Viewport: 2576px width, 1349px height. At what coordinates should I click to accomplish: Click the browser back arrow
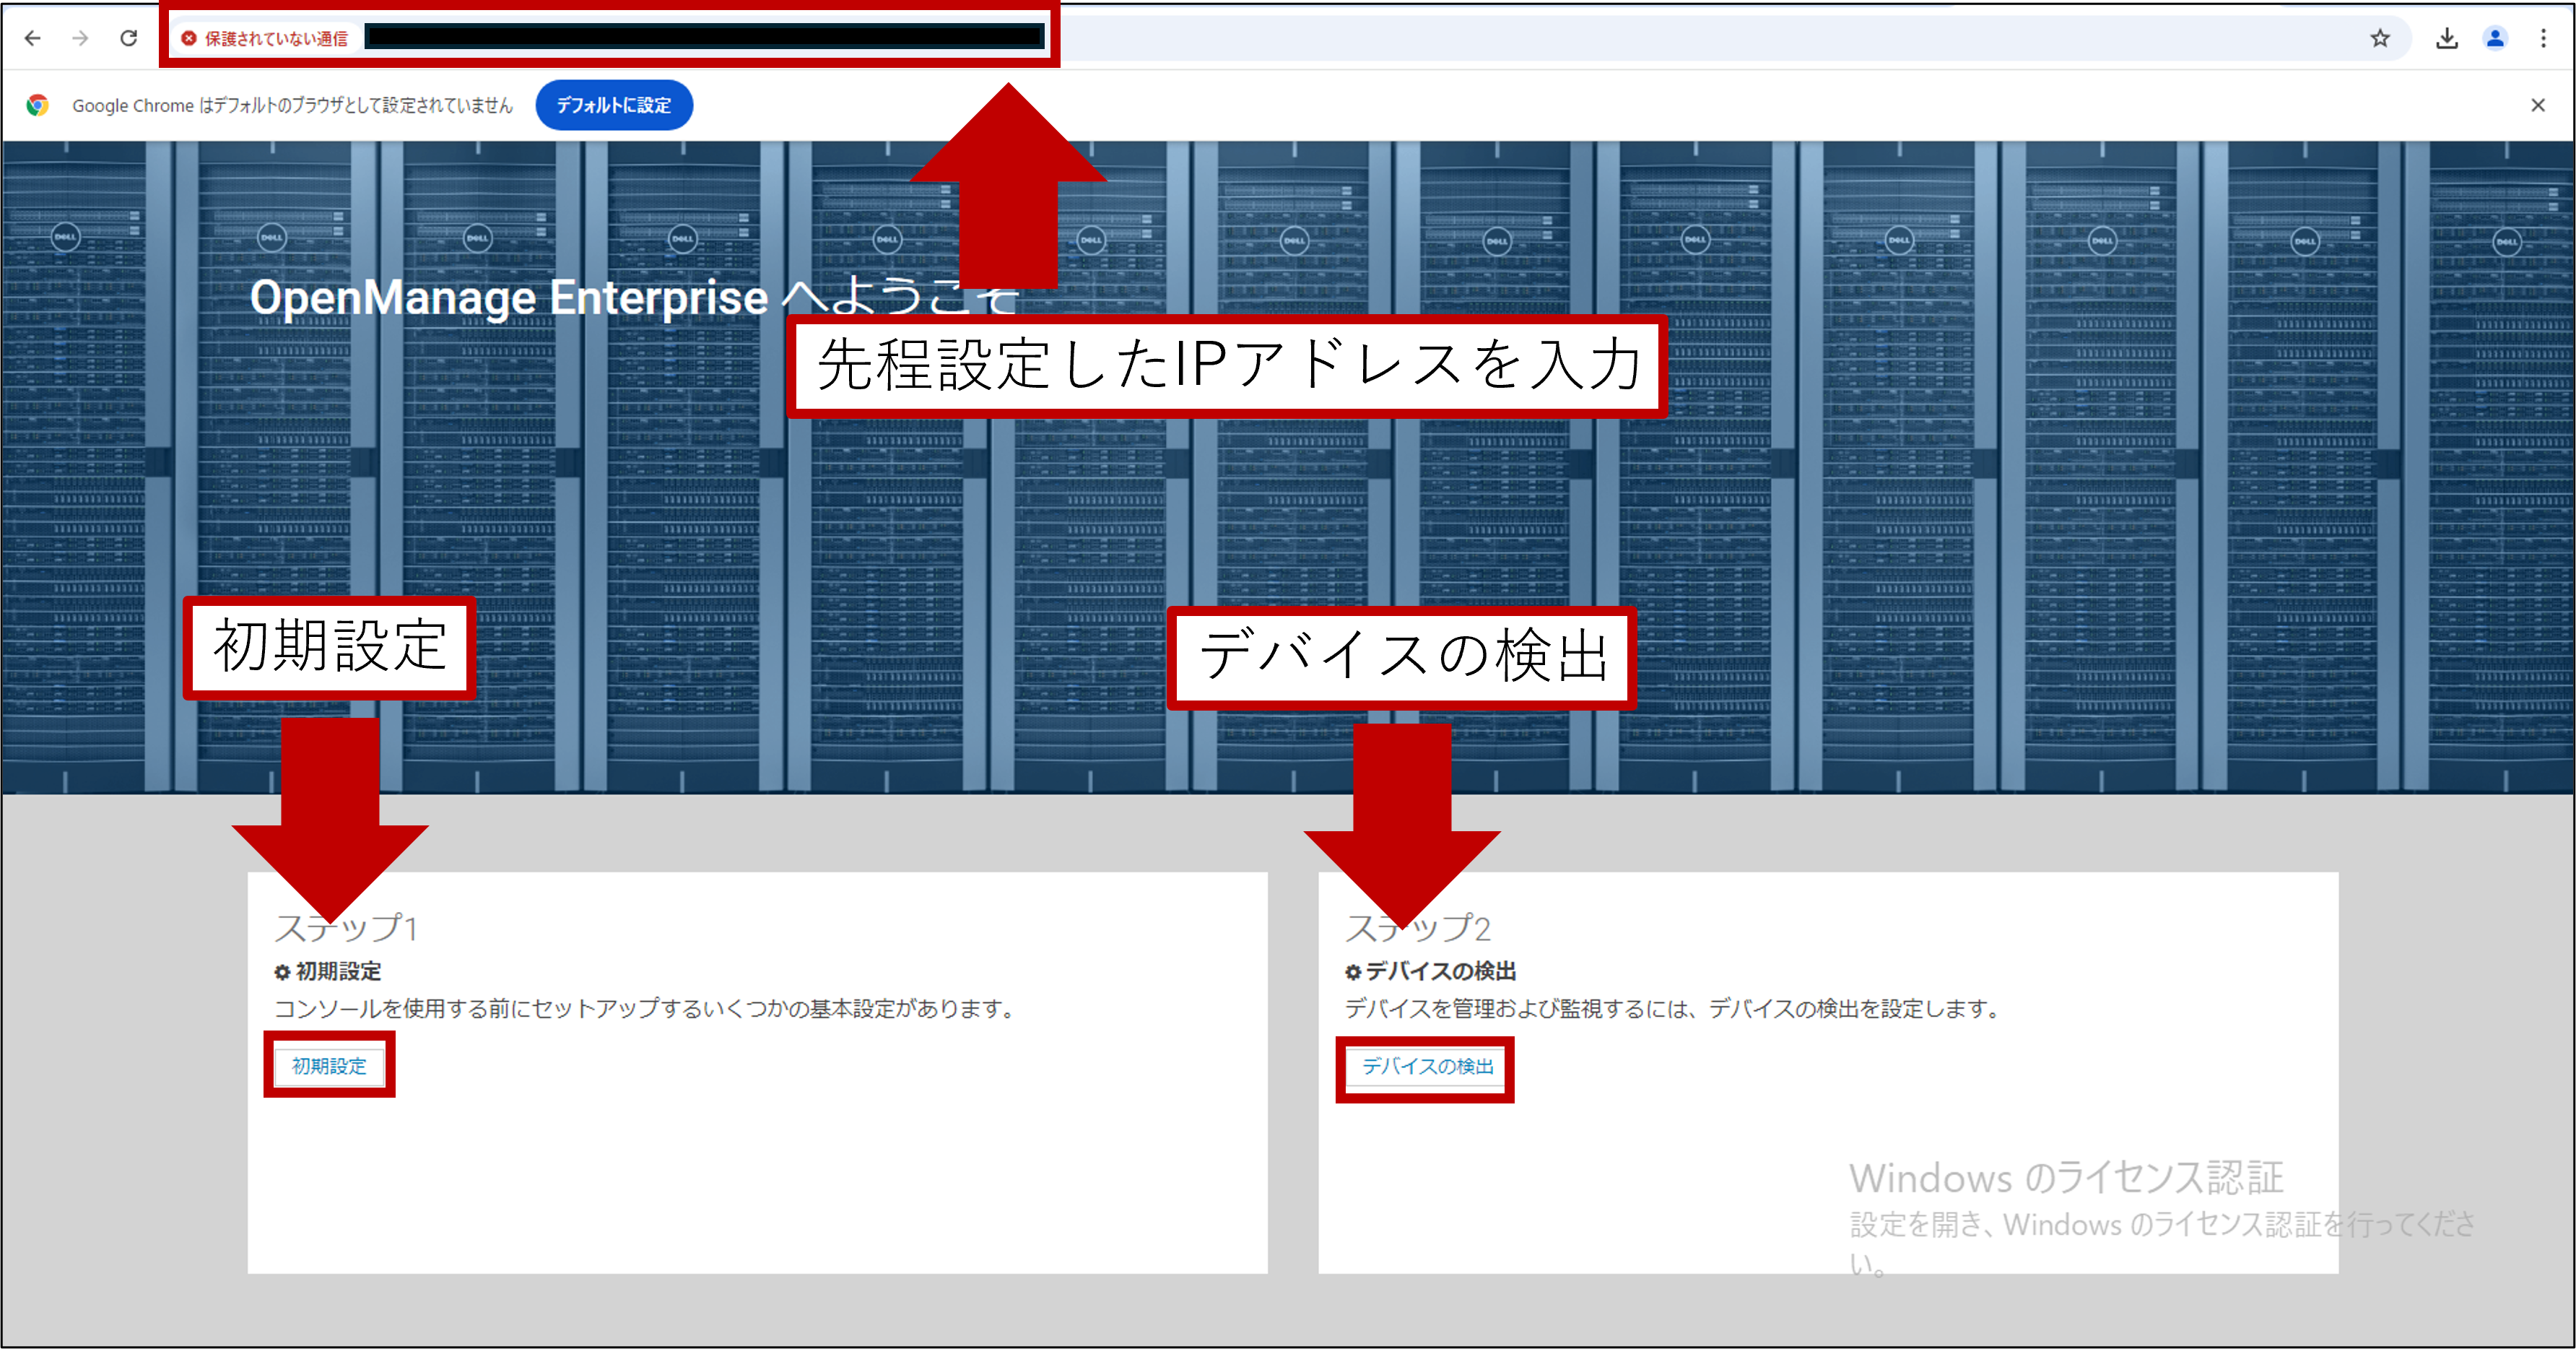pyautogui.click(x=33, y=38)
